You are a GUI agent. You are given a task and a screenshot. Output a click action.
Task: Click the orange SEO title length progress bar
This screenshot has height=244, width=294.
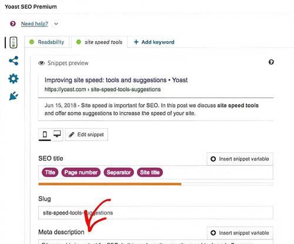coord(110,184)
